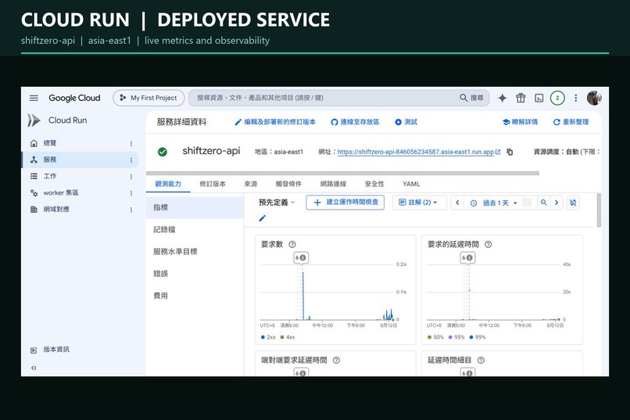This screenshot has height=420, width=630.
Task: Click the Cloud Run product logo
Action: tap(34, 120)
